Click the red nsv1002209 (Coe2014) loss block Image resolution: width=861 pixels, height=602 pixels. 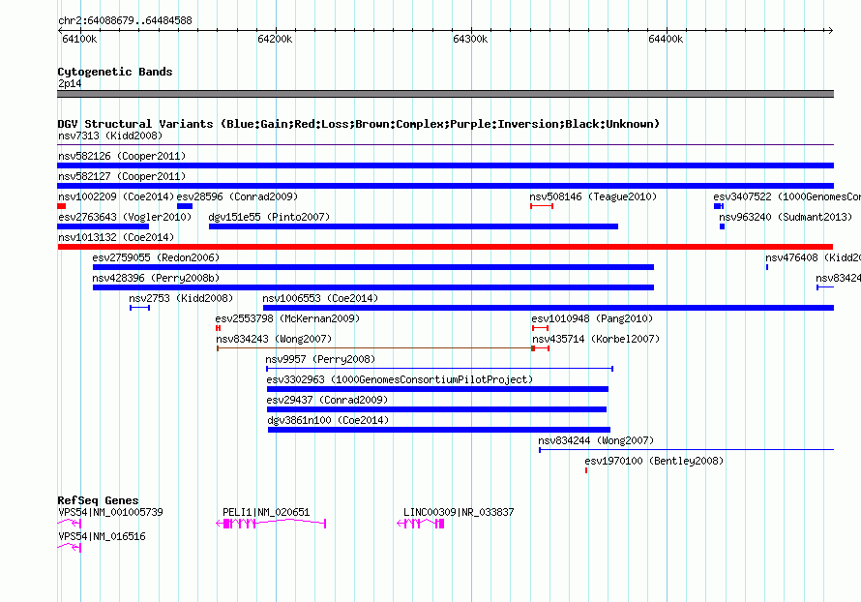62,206
